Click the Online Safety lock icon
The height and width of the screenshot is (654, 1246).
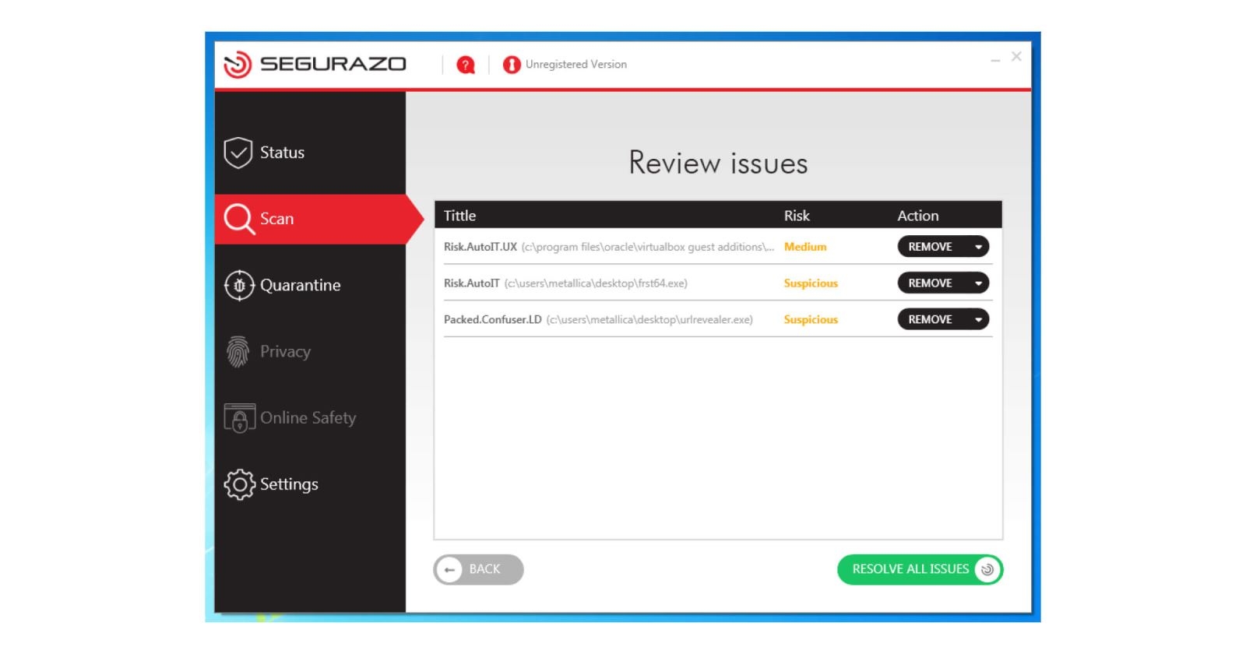click(239, 418)
